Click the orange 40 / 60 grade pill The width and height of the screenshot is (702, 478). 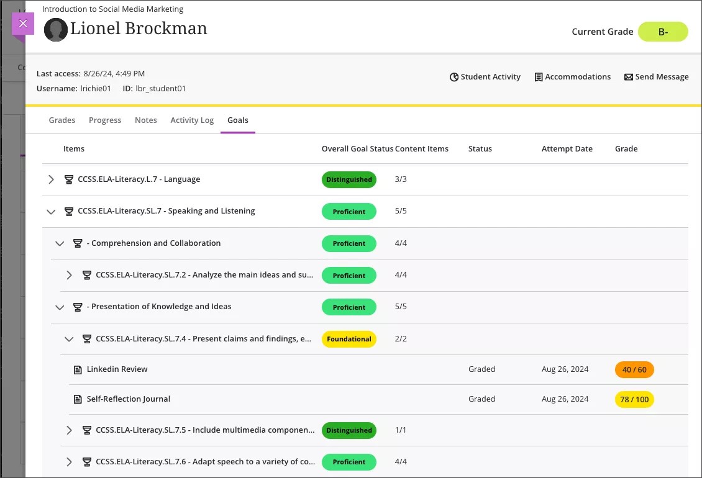(x=634, y=370)
